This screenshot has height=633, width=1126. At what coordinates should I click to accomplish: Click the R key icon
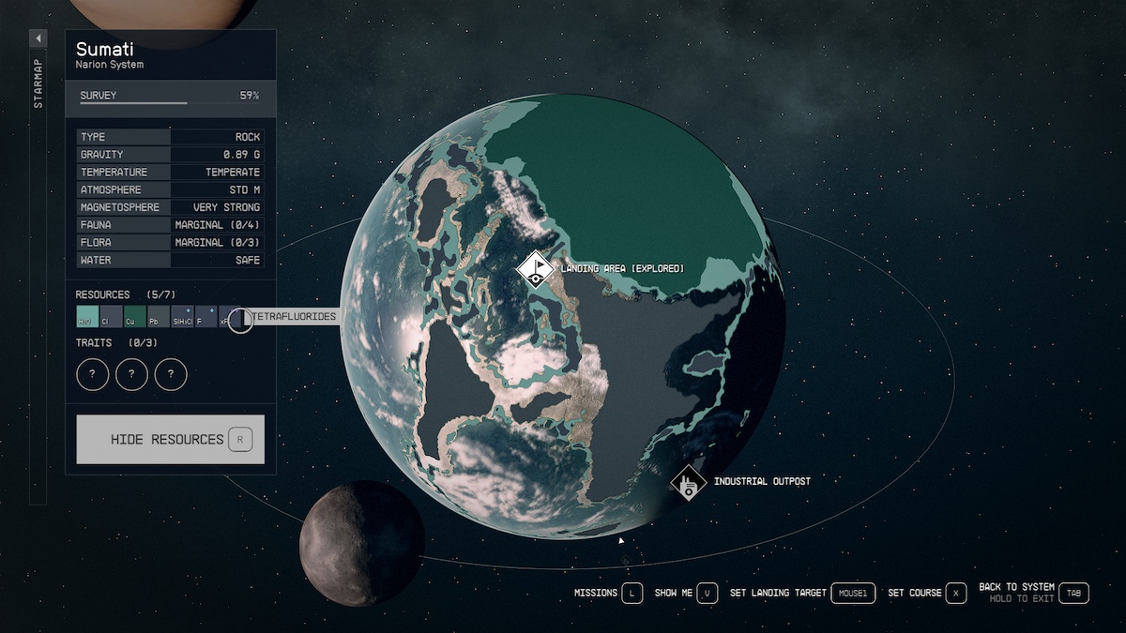(240, 439)
